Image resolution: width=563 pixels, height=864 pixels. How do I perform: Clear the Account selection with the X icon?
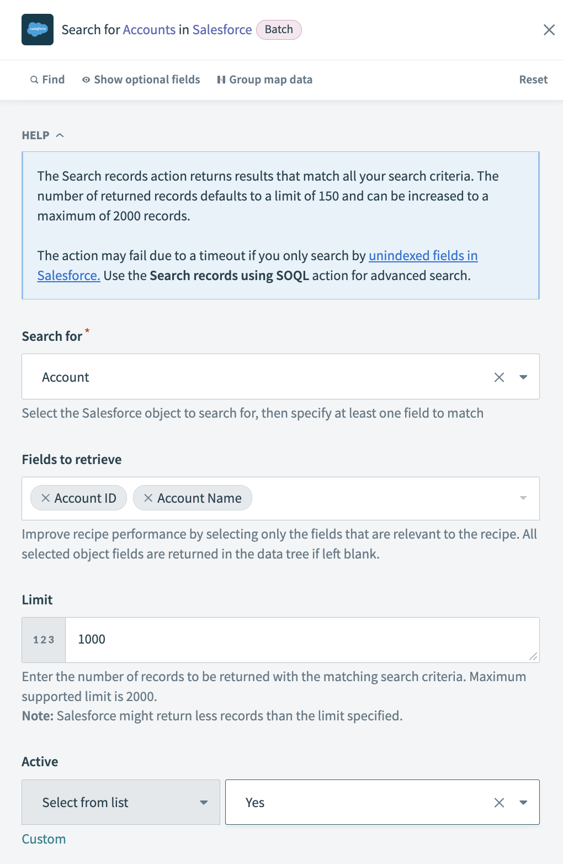coord(500,377)
